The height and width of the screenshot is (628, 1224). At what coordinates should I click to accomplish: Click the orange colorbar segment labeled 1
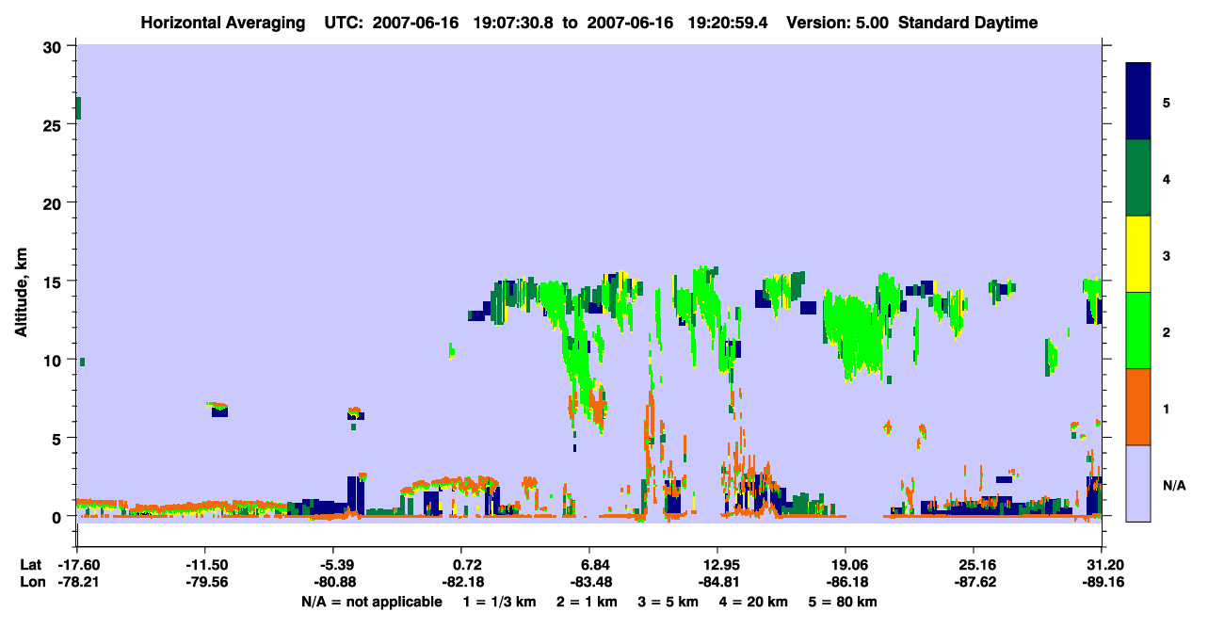pos(1138,407)
